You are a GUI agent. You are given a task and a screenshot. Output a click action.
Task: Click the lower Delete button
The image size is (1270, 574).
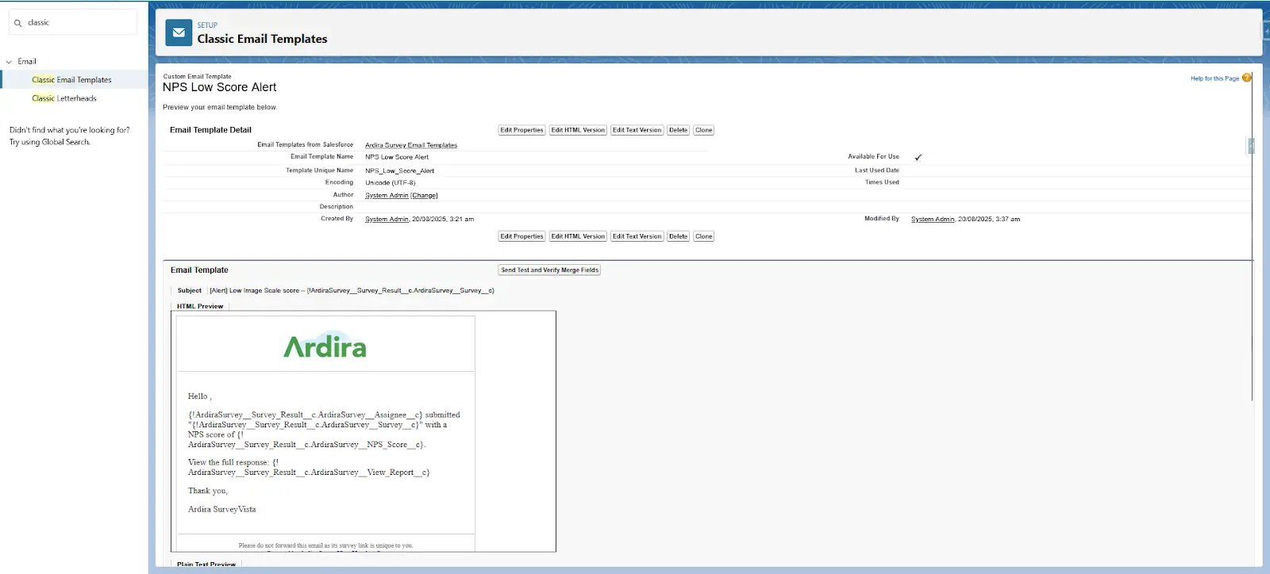click(x=678, y=236)
